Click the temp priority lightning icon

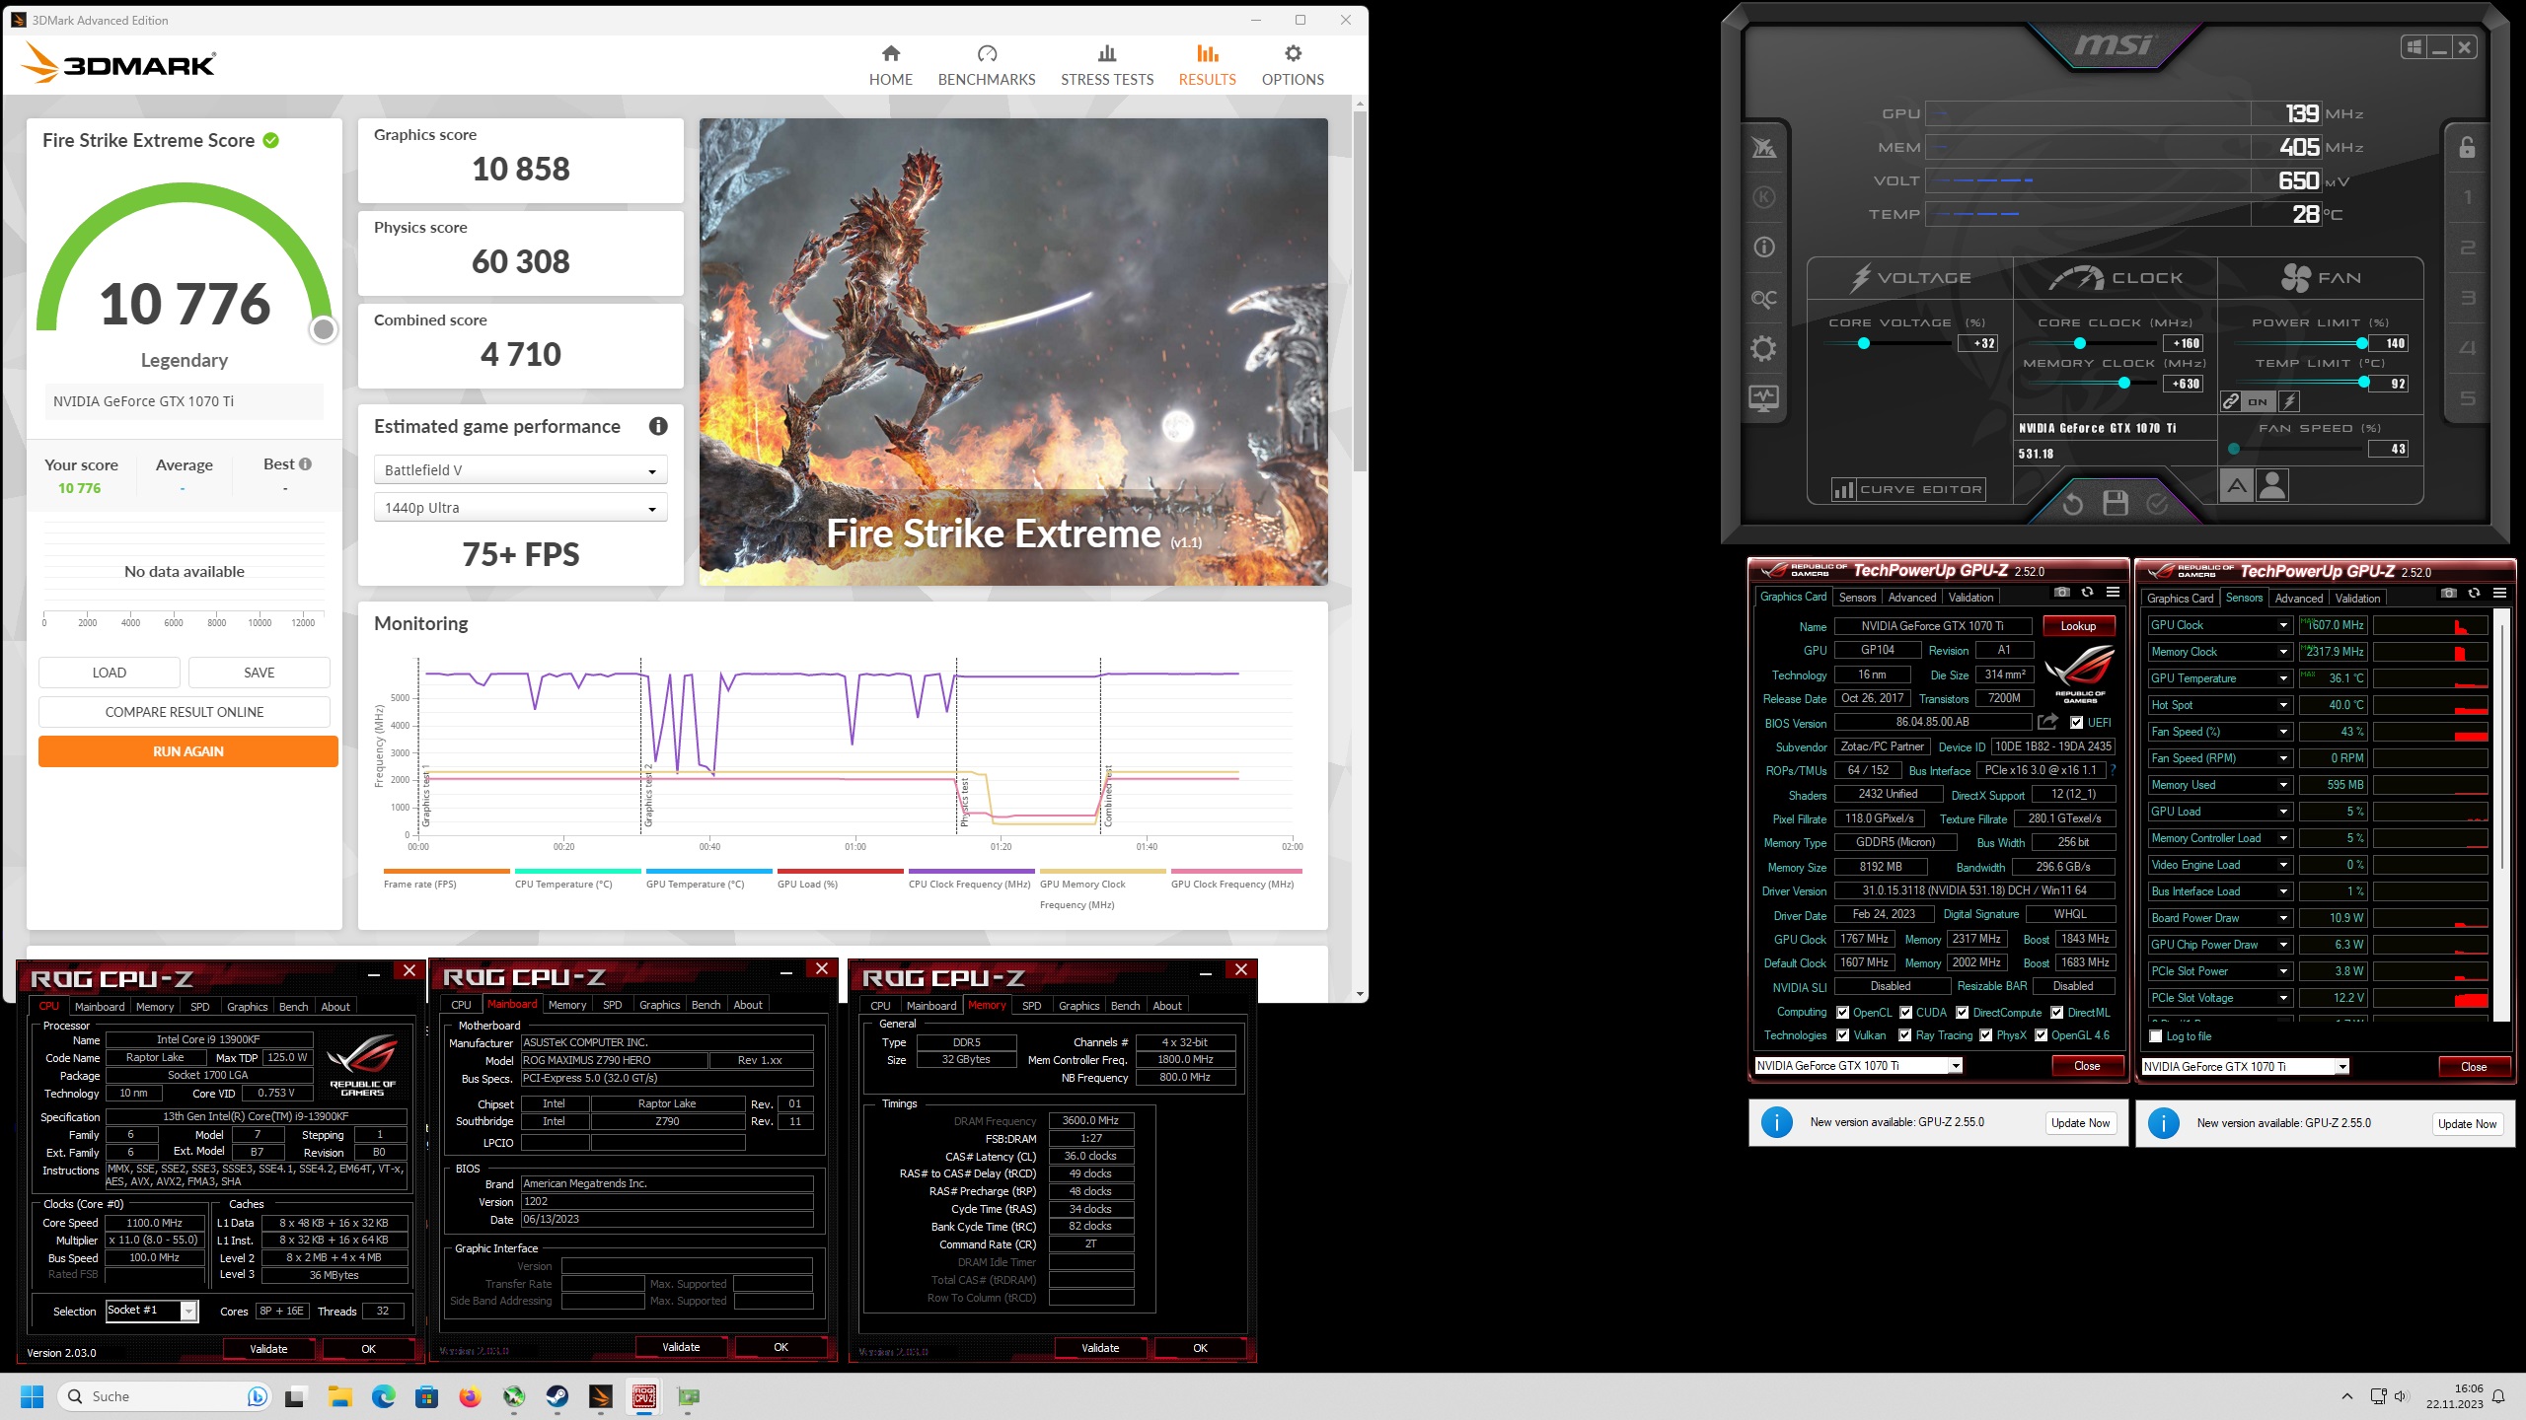click(2289, 401)
